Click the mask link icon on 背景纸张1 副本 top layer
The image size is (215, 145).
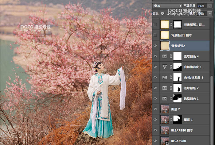[171, 24]
